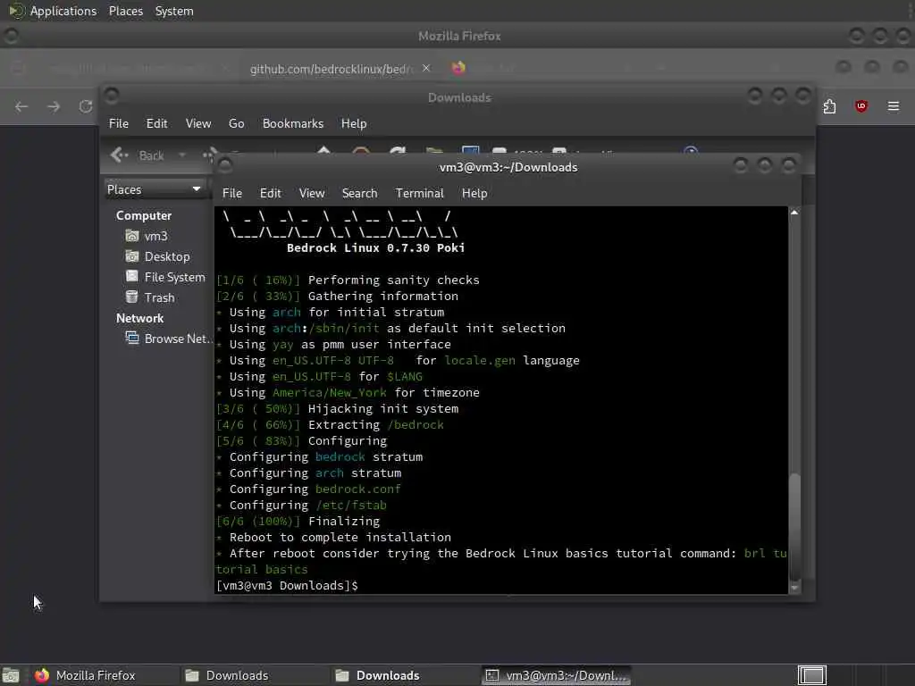Select Desktop in the Places sidebar
Screen dimensions: 915x686
pos(167,256)
